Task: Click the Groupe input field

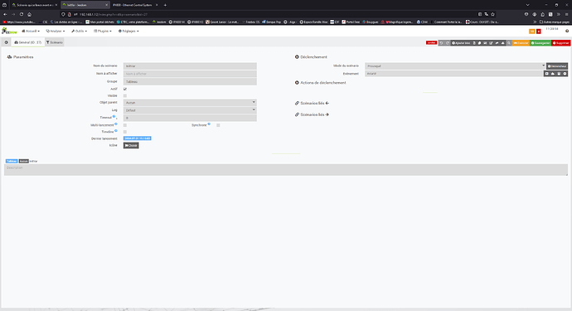Action: (x=190, y=82)
